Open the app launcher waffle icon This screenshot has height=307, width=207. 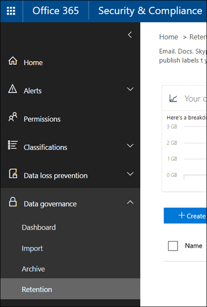(x=11, y=11)
